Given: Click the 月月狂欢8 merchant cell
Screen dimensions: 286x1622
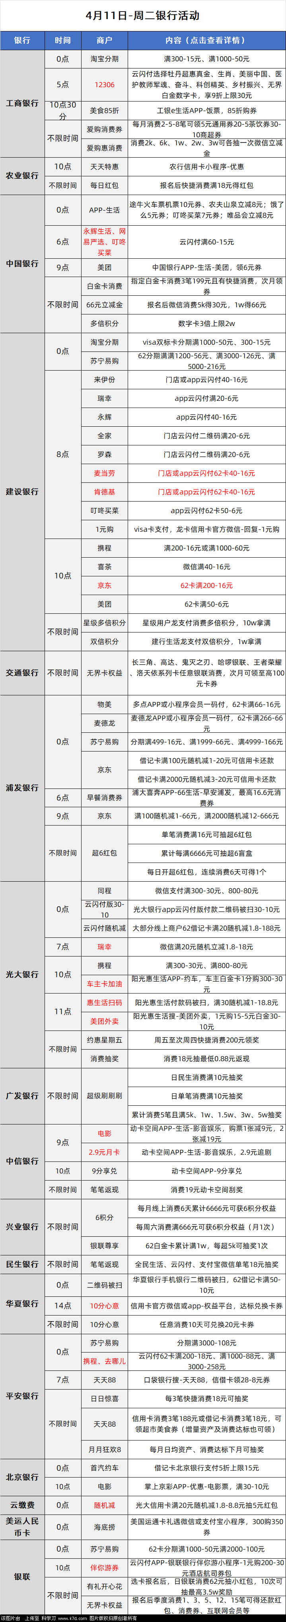Looking at the screenshot, I should coord(104,1450).
